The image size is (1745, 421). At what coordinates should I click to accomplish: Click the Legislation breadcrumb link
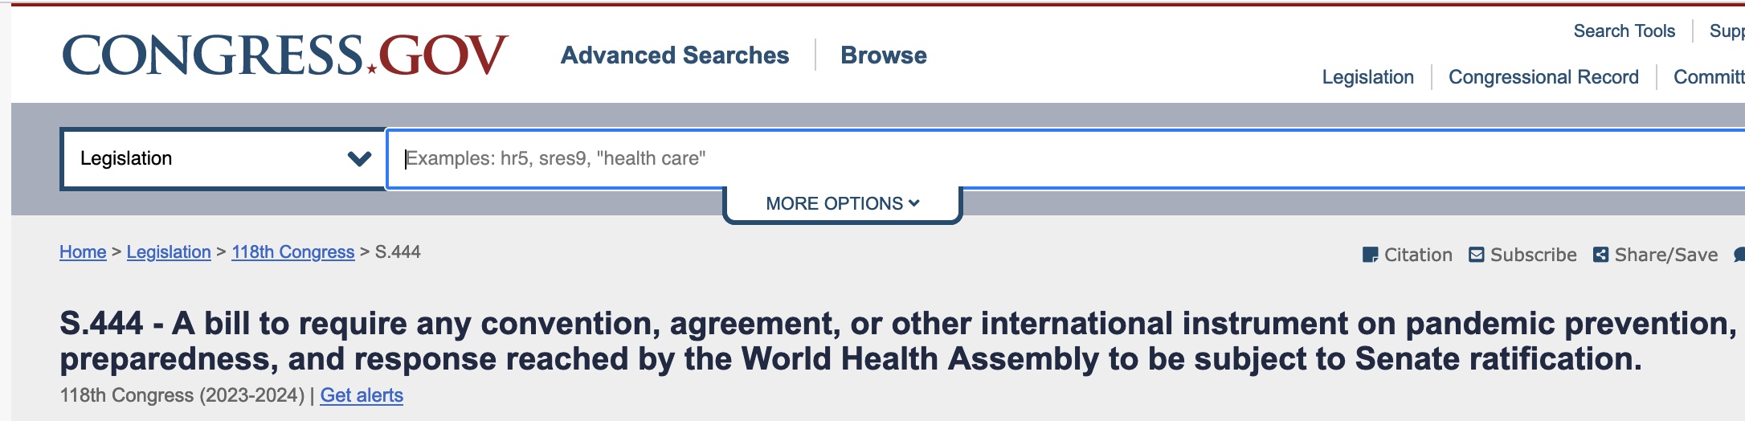tap(169, 252)
